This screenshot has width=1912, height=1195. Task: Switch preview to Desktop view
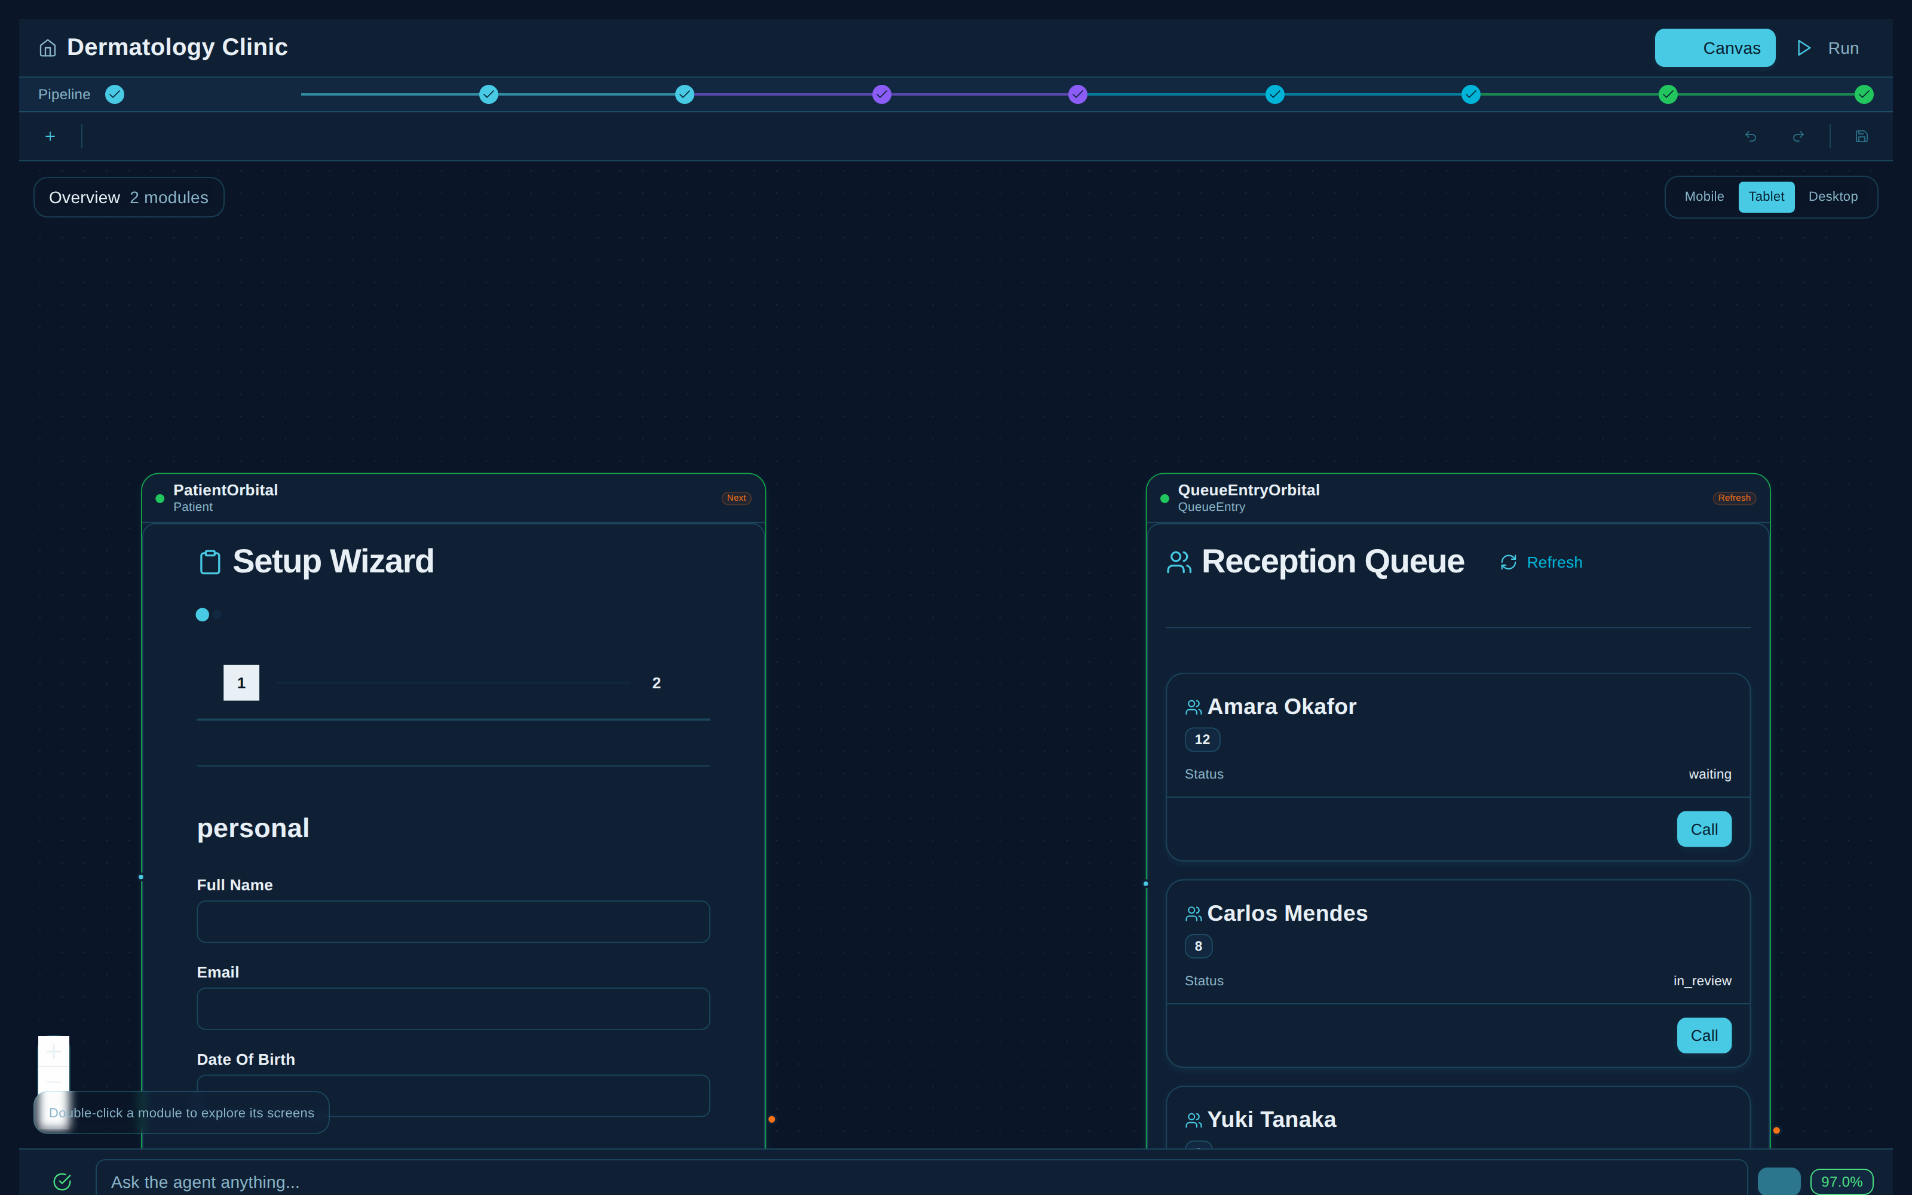1832,197
